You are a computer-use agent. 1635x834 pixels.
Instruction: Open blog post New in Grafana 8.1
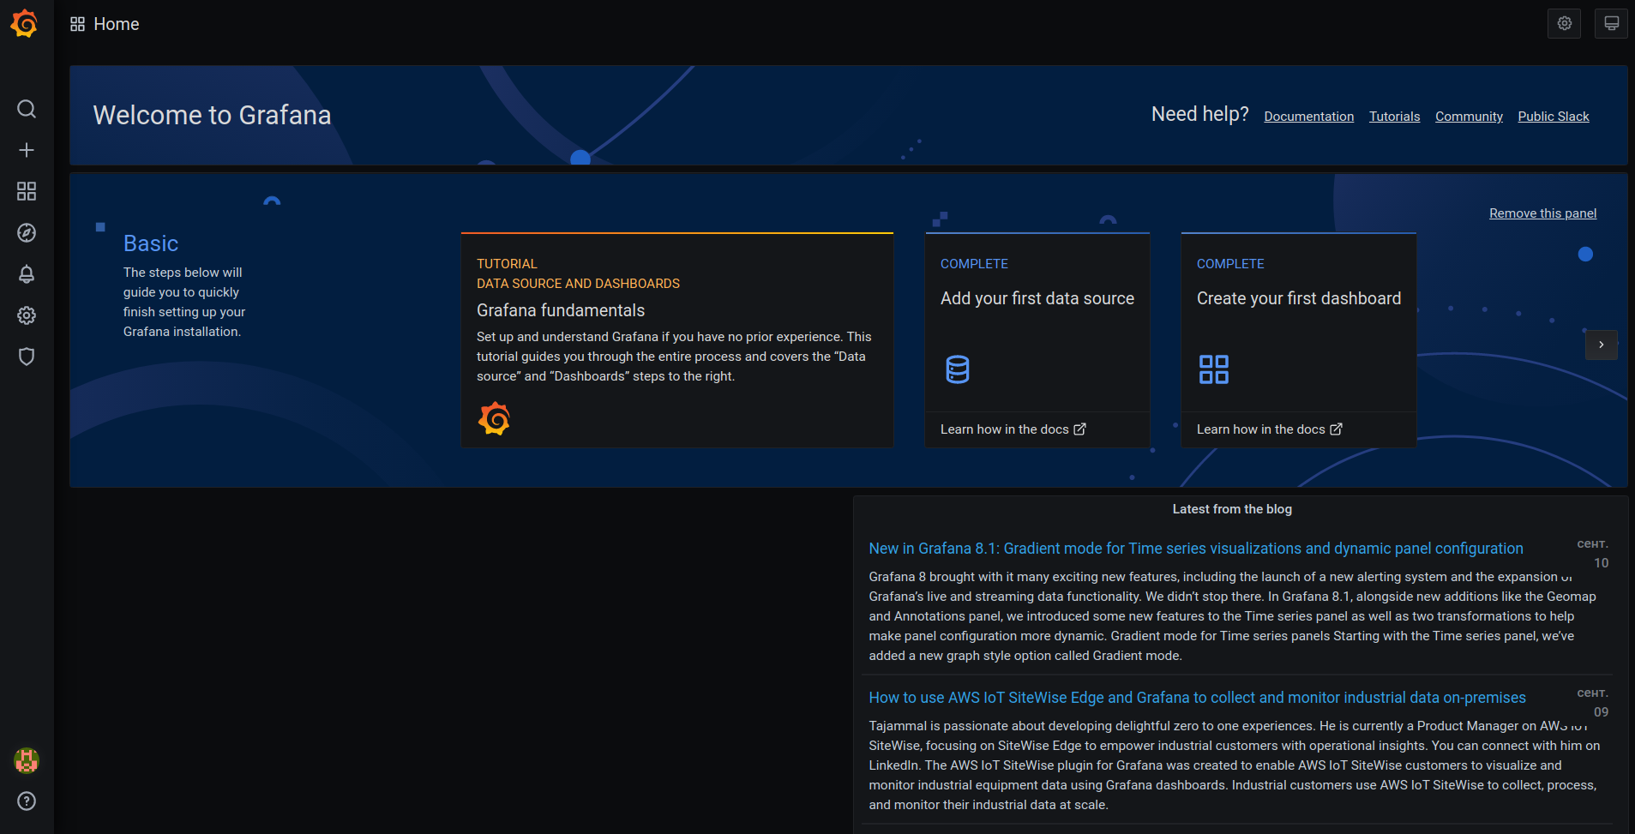(x=1195, y=549)
